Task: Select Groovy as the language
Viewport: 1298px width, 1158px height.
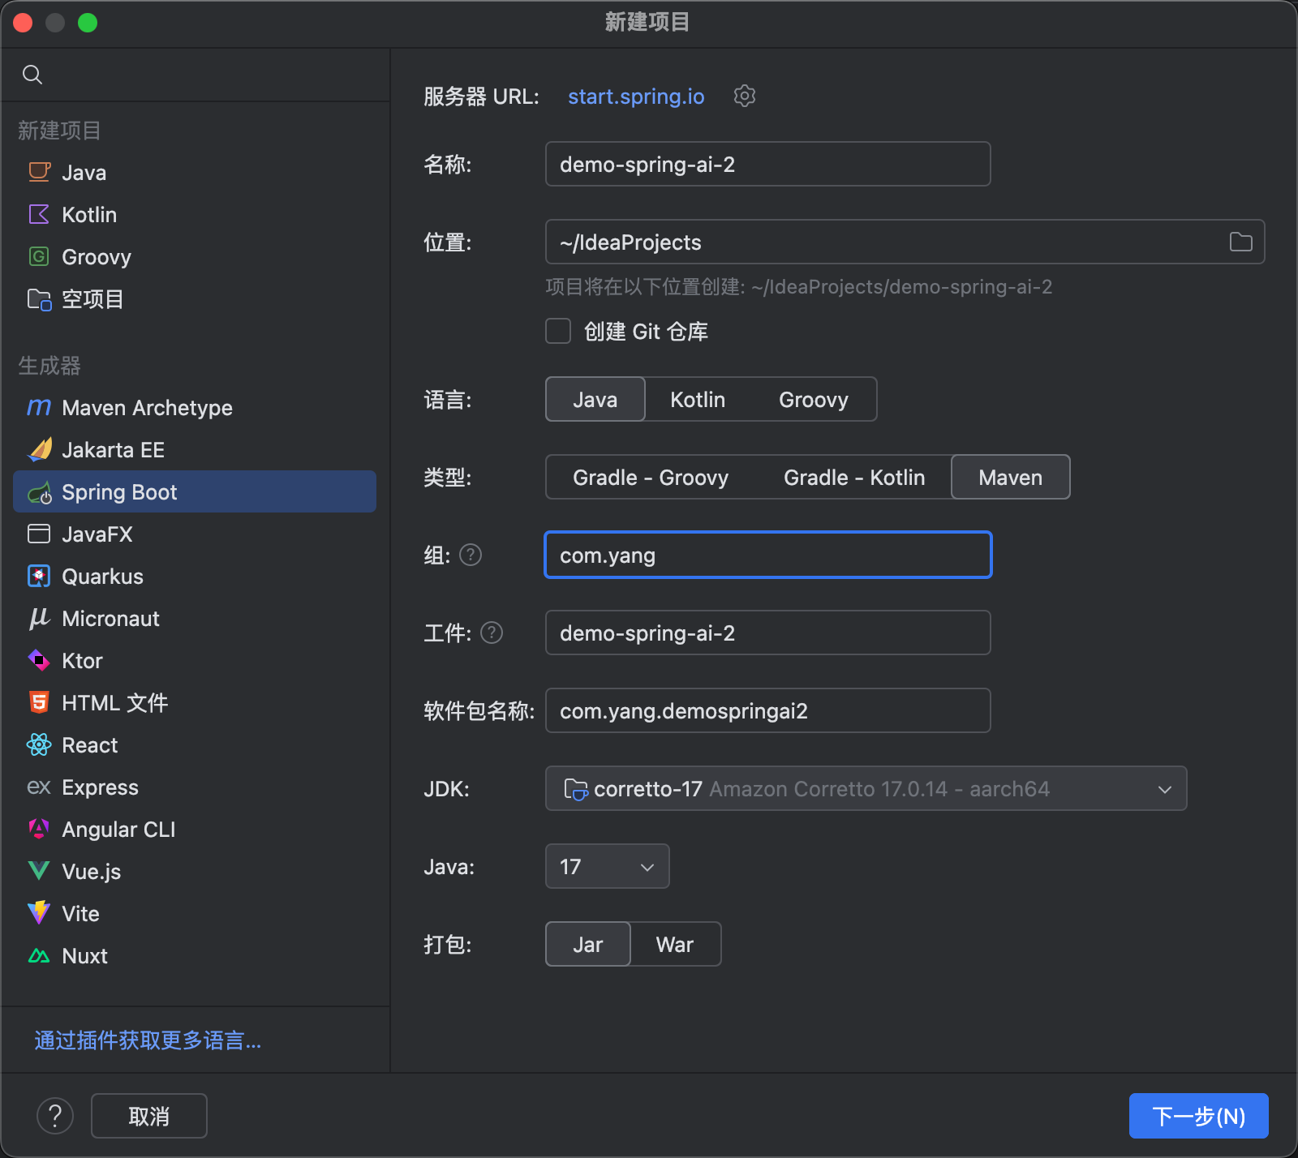Action: (814, 399)
